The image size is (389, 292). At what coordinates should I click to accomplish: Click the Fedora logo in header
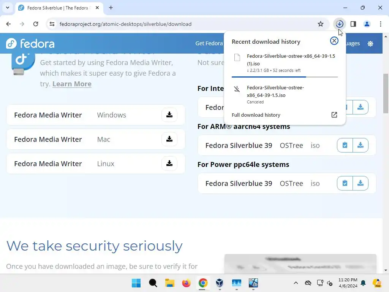click(x=30, y=43)
